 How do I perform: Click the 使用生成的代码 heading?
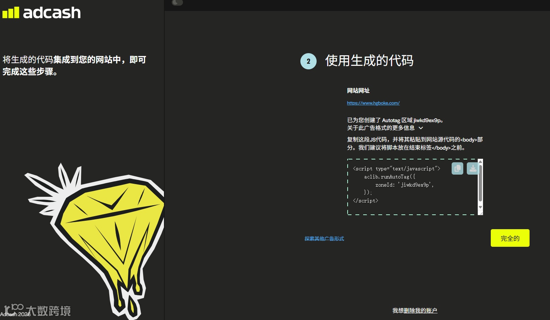[369, 61]
